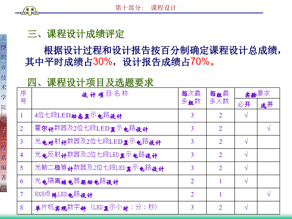
Task: Select the row 4位七段LED动态显示电路设计
Action: pos(78,116)
